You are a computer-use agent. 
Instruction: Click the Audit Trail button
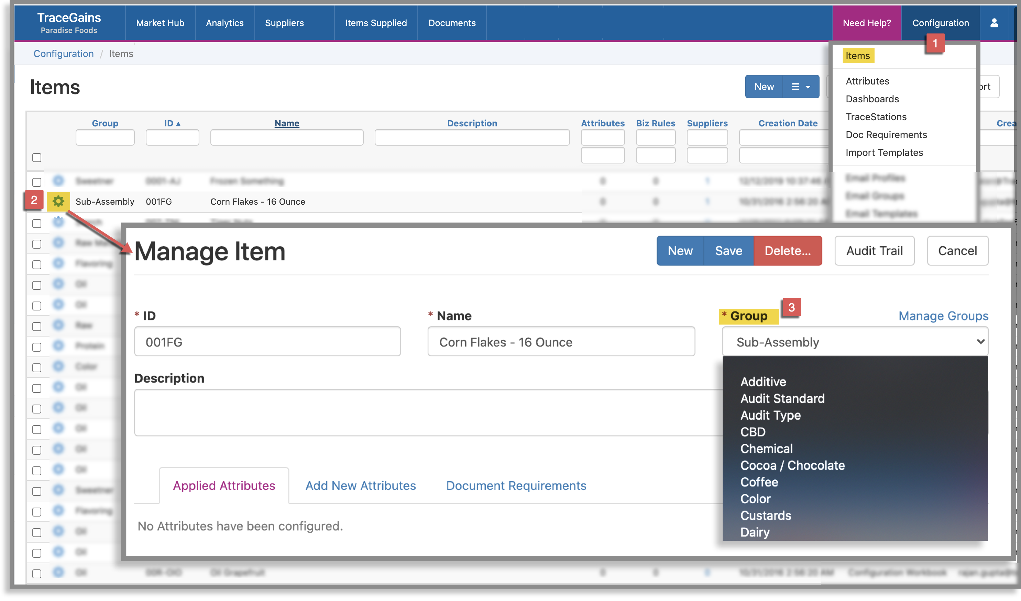click(874, 251)
